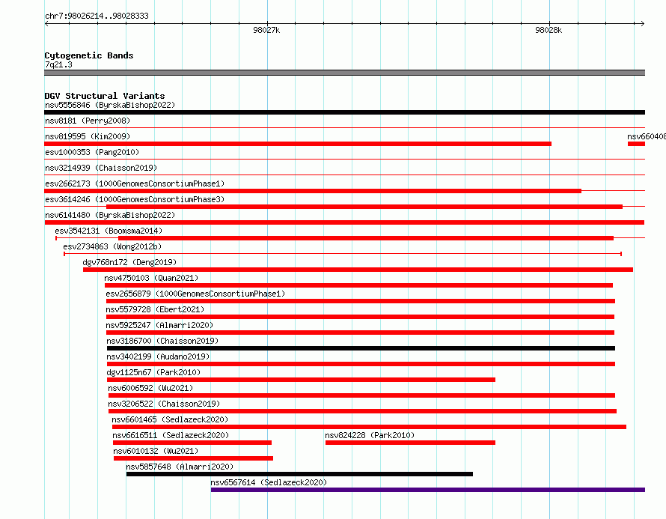This screenshot has width=666, height=519.
Task: Click the thick red bar of esv2662173
Action: [313, 191]
